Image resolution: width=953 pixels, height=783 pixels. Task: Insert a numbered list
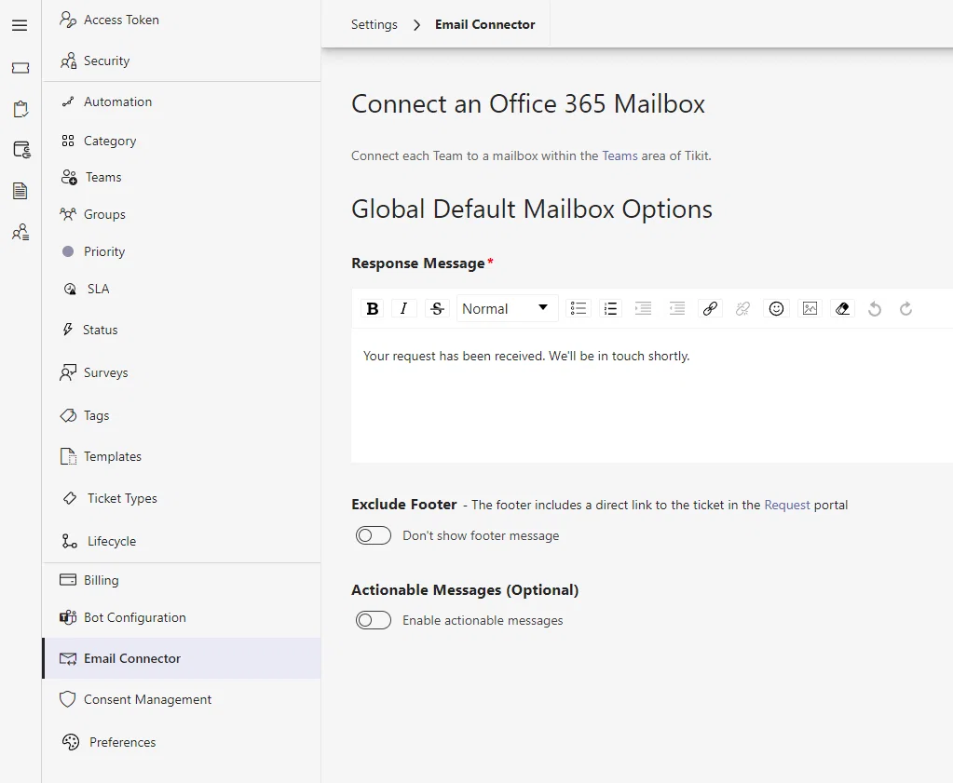[610, 308]
